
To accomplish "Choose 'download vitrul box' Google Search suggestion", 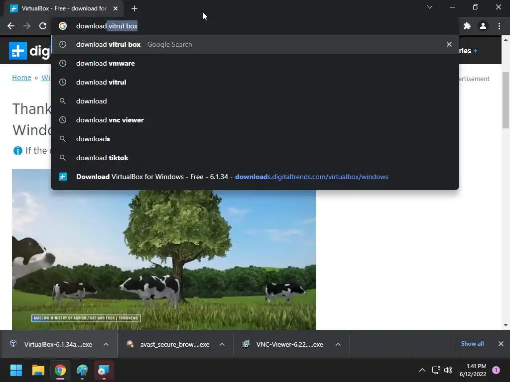I will coord(255,44).
